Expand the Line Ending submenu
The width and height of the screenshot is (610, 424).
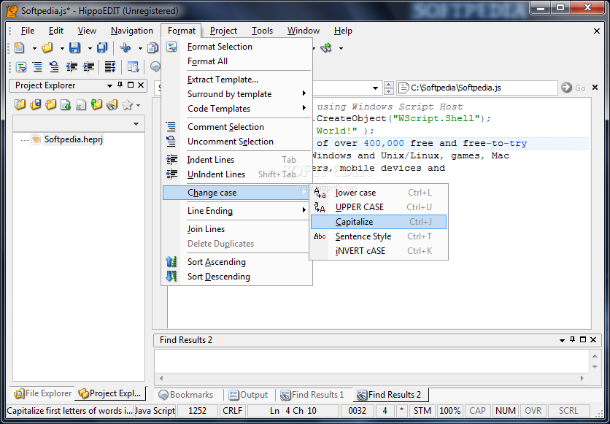pos(237,211)
